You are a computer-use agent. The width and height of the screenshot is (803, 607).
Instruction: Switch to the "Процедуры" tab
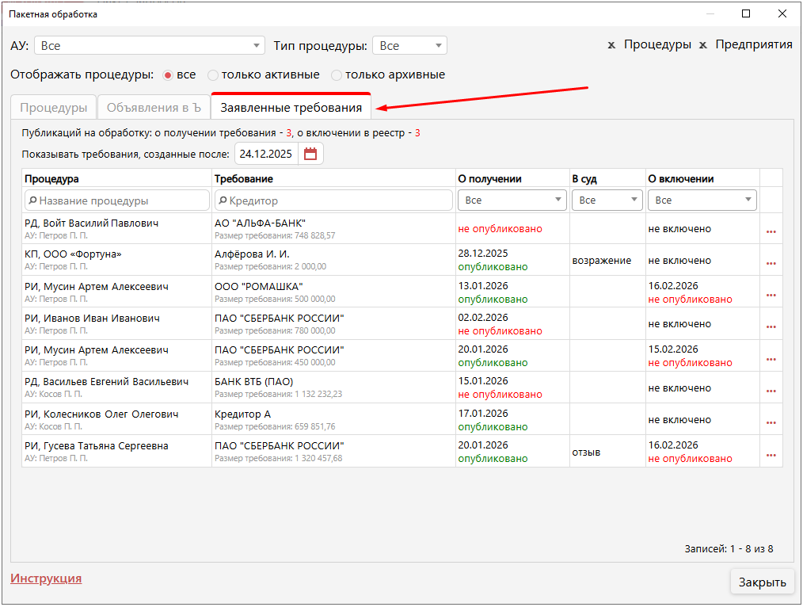click(x=54, y=108)
